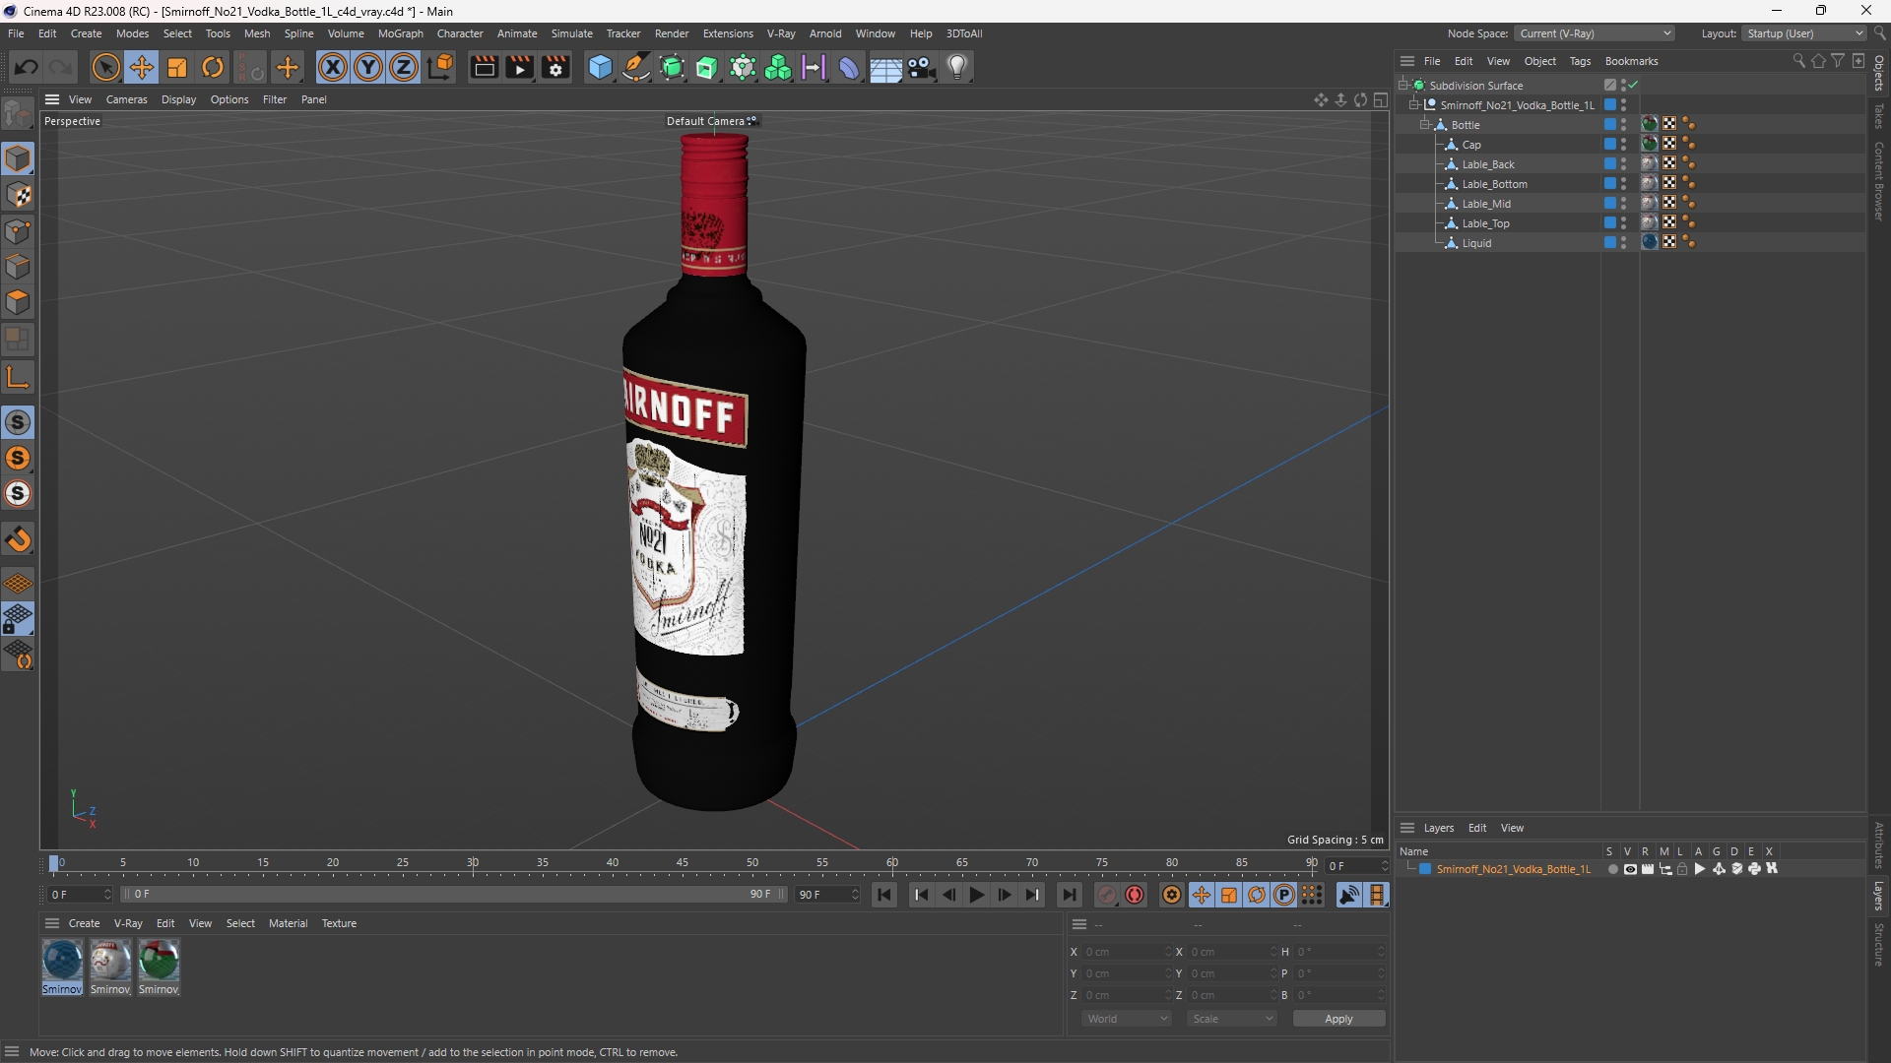The width and height of the screenshot is (1891, 1063).
Task: Toggle the Snap S icon
Action: [18, 422]
